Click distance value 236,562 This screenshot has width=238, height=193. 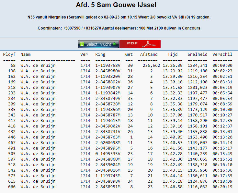coord(151,66)
